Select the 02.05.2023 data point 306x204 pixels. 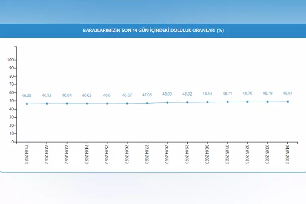[x=248, y=102]
